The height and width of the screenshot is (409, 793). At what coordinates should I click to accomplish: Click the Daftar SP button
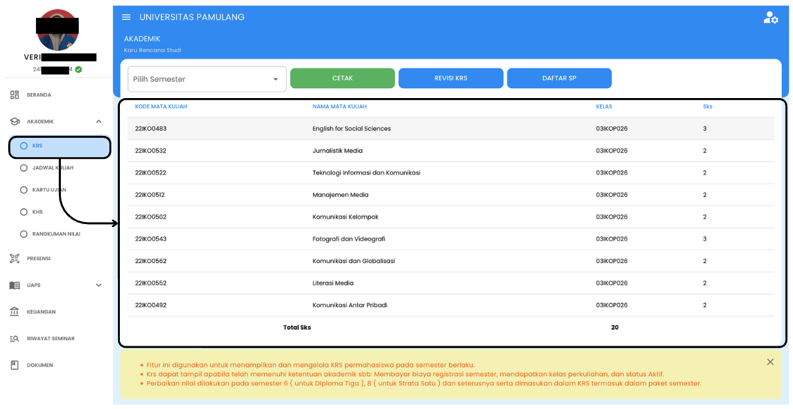[559, 78]
